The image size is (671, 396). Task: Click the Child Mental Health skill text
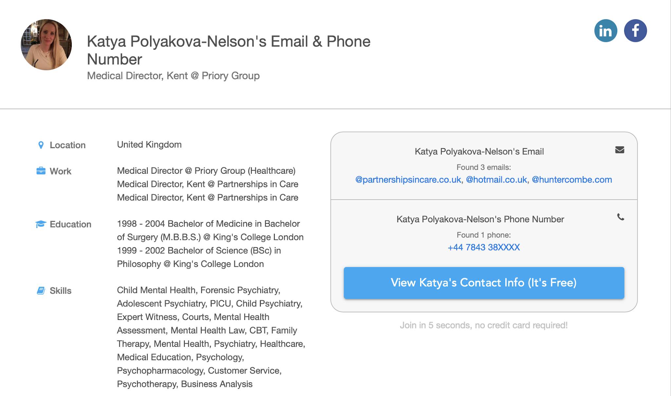pos(157,290)
